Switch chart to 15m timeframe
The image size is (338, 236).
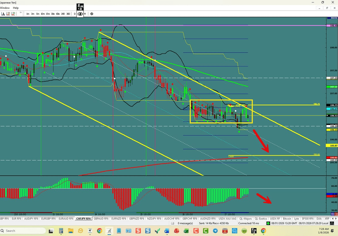click(47, 14)
